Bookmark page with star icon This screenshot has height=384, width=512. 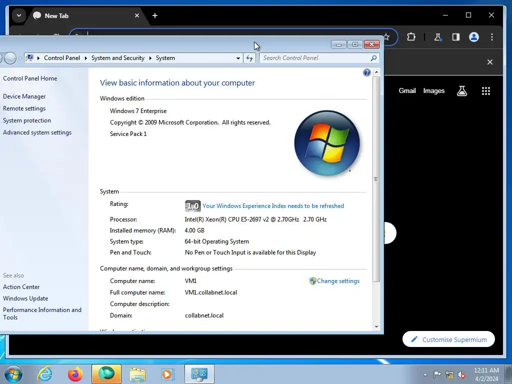(387, 37)
